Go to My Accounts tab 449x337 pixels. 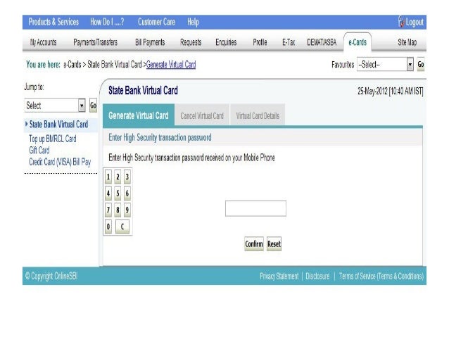pyautogui.click(x=43, y=42)
